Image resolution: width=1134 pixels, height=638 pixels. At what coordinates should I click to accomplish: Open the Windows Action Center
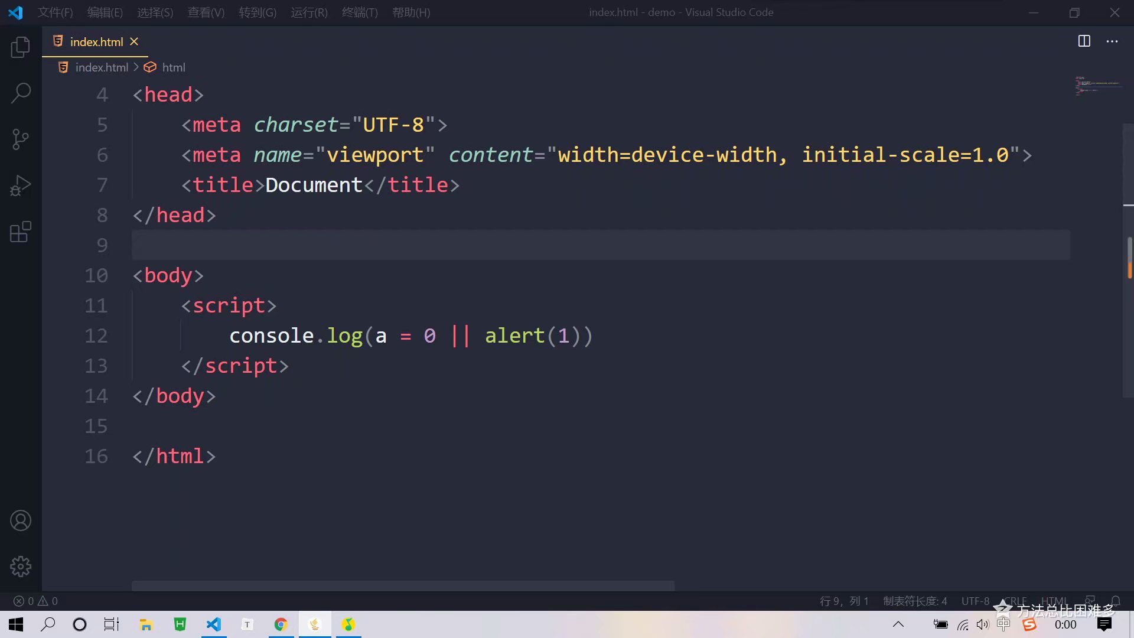[x=1104, y=624]
